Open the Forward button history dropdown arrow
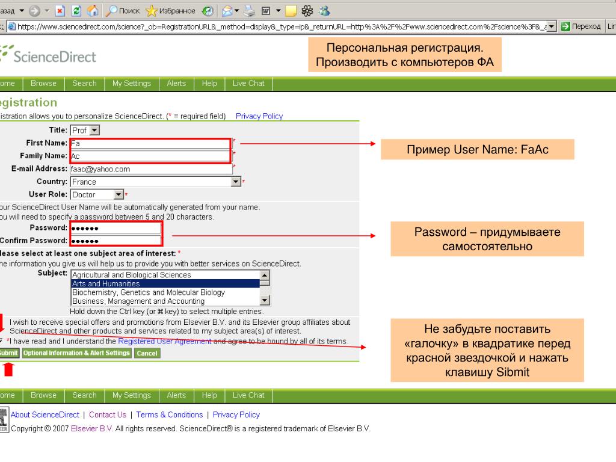616x462 pixels. click(47, 11)
